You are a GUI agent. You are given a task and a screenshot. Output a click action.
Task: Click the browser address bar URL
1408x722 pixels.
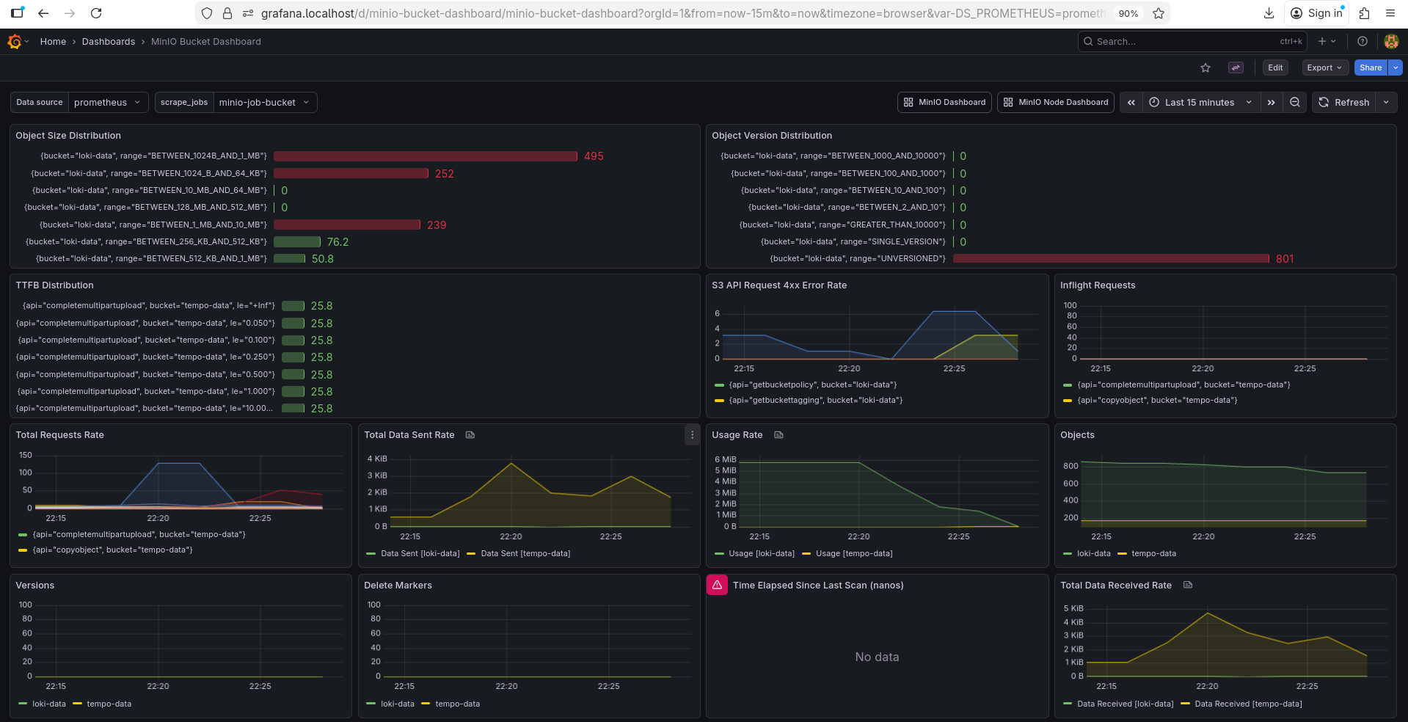pos(682,13)
